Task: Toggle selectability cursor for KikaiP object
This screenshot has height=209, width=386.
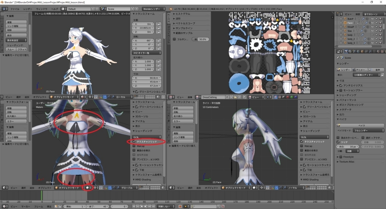Action: pos(377,27)
